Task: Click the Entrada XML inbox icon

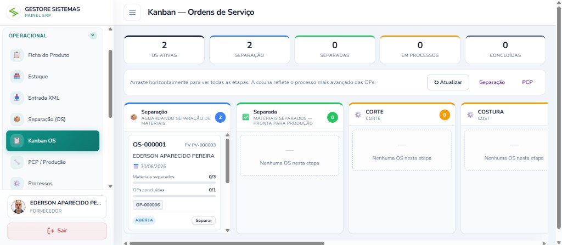Action: (x=17, y=98)
